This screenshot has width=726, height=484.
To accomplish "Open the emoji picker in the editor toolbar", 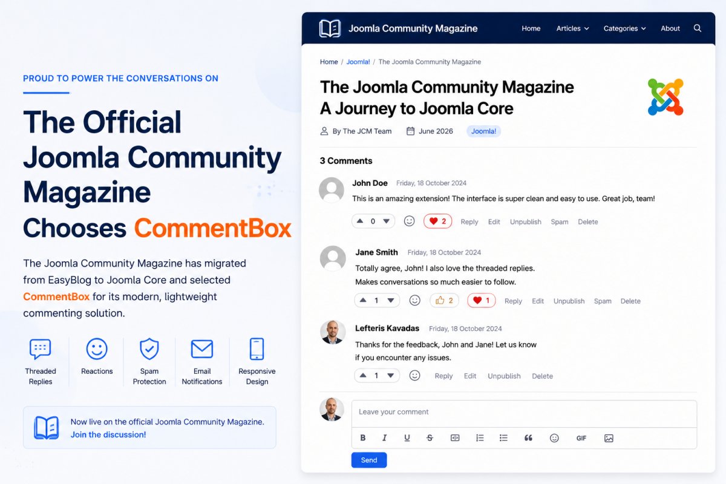I will pos(554,438).
